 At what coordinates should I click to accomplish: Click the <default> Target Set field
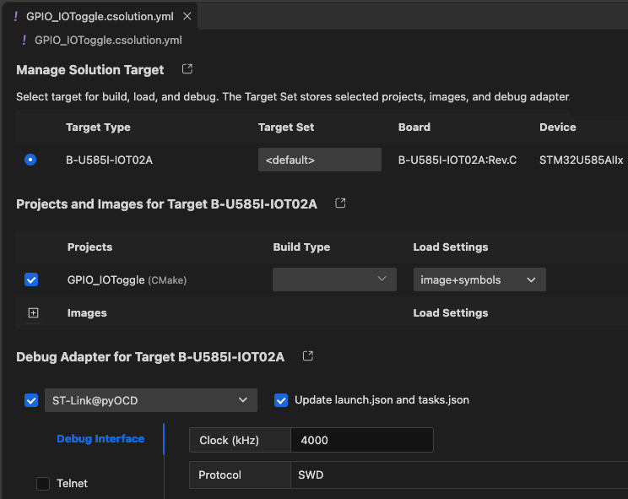pos(320,160)
